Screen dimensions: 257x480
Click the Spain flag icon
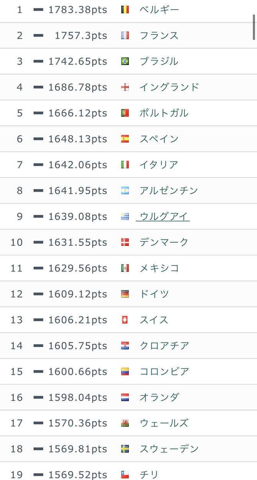[125, 139]
